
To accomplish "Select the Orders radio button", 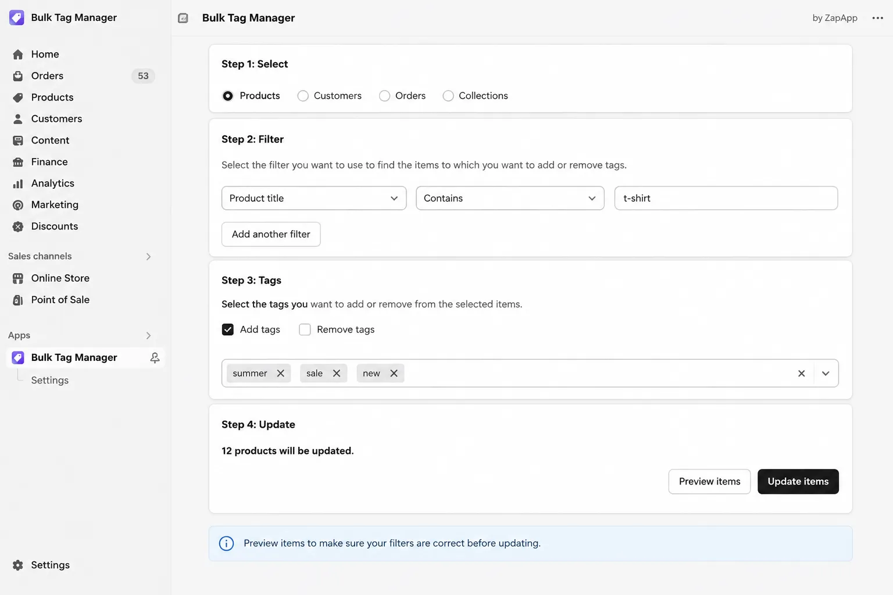I will 384,96.
